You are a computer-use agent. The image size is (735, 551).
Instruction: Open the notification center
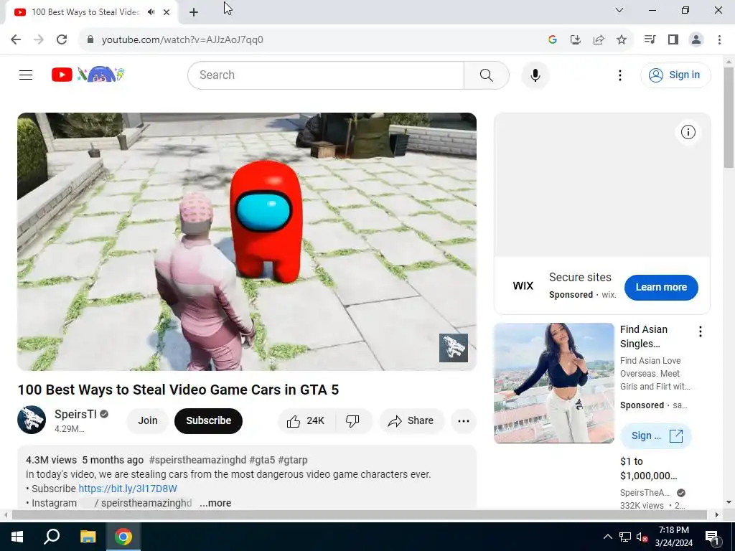click(713, 537)
